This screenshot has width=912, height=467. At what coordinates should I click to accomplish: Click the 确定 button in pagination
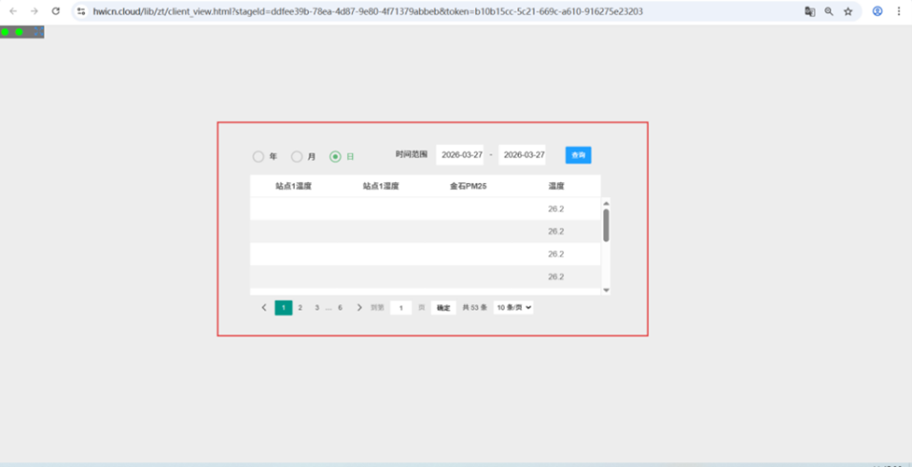point(444,308)
